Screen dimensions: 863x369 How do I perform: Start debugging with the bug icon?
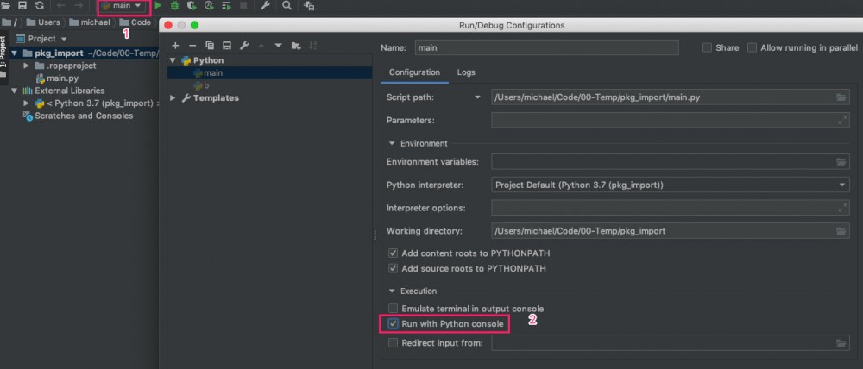tap(174, 5)
